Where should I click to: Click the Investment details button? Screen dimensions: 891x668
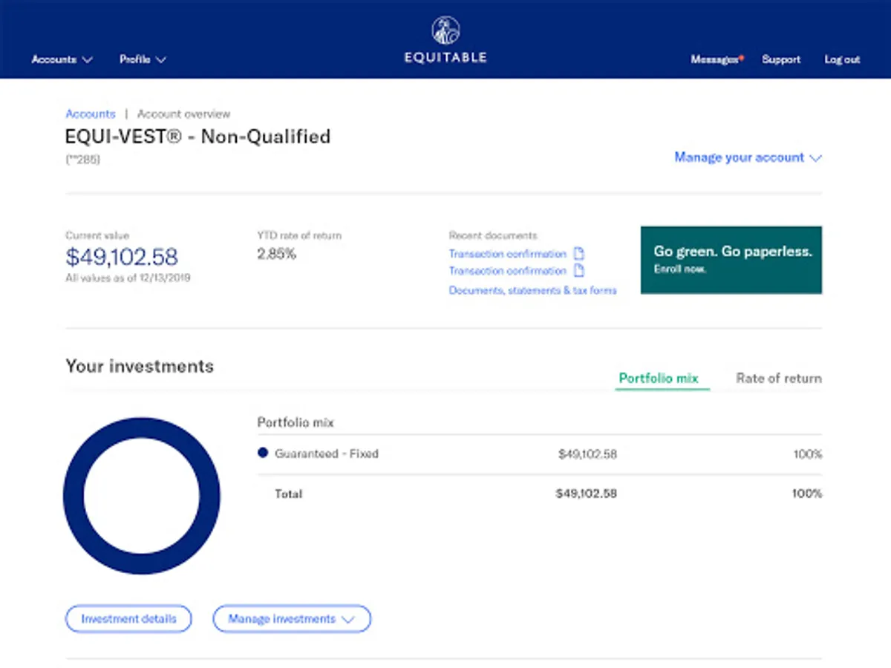click(128, 619)
